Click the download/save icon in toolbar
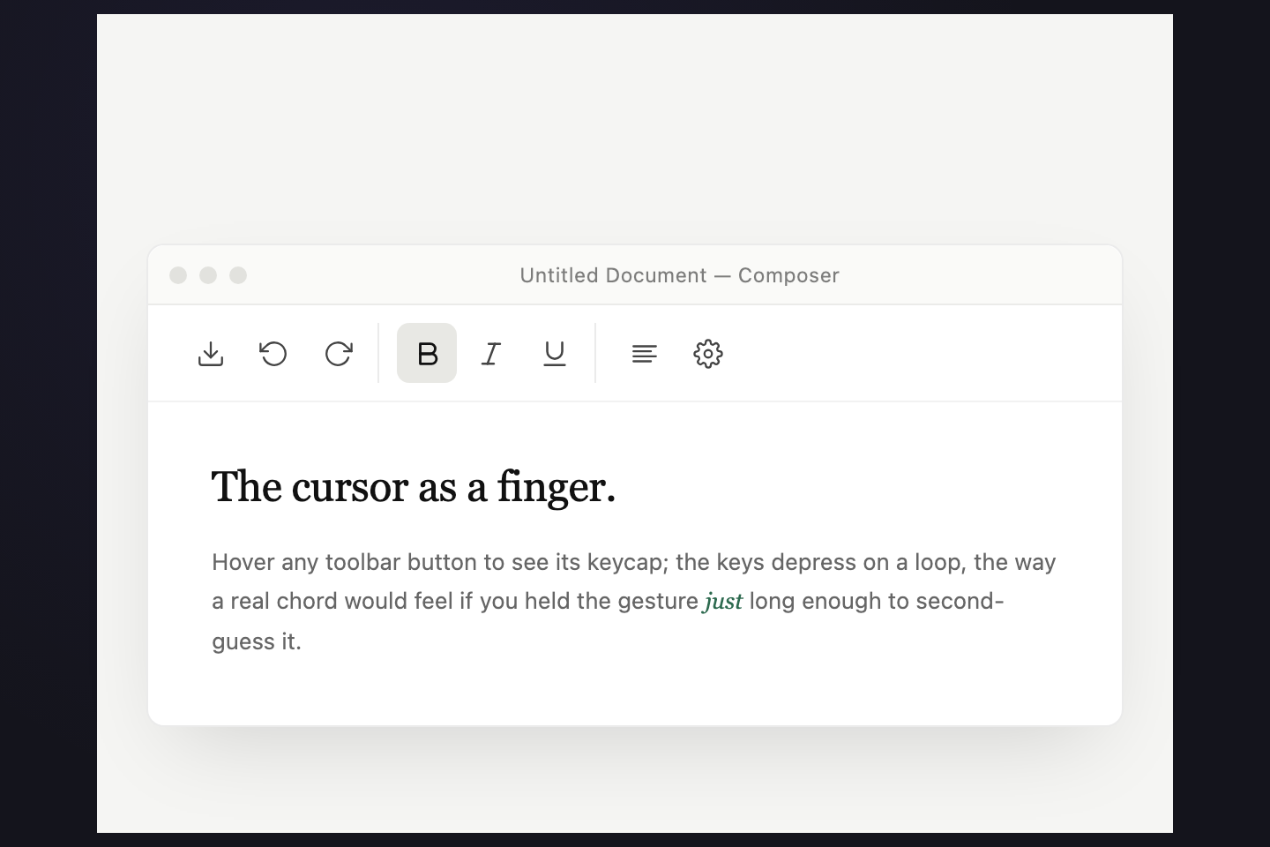Viewport: 1270px width, 847px height. (211, 354)
